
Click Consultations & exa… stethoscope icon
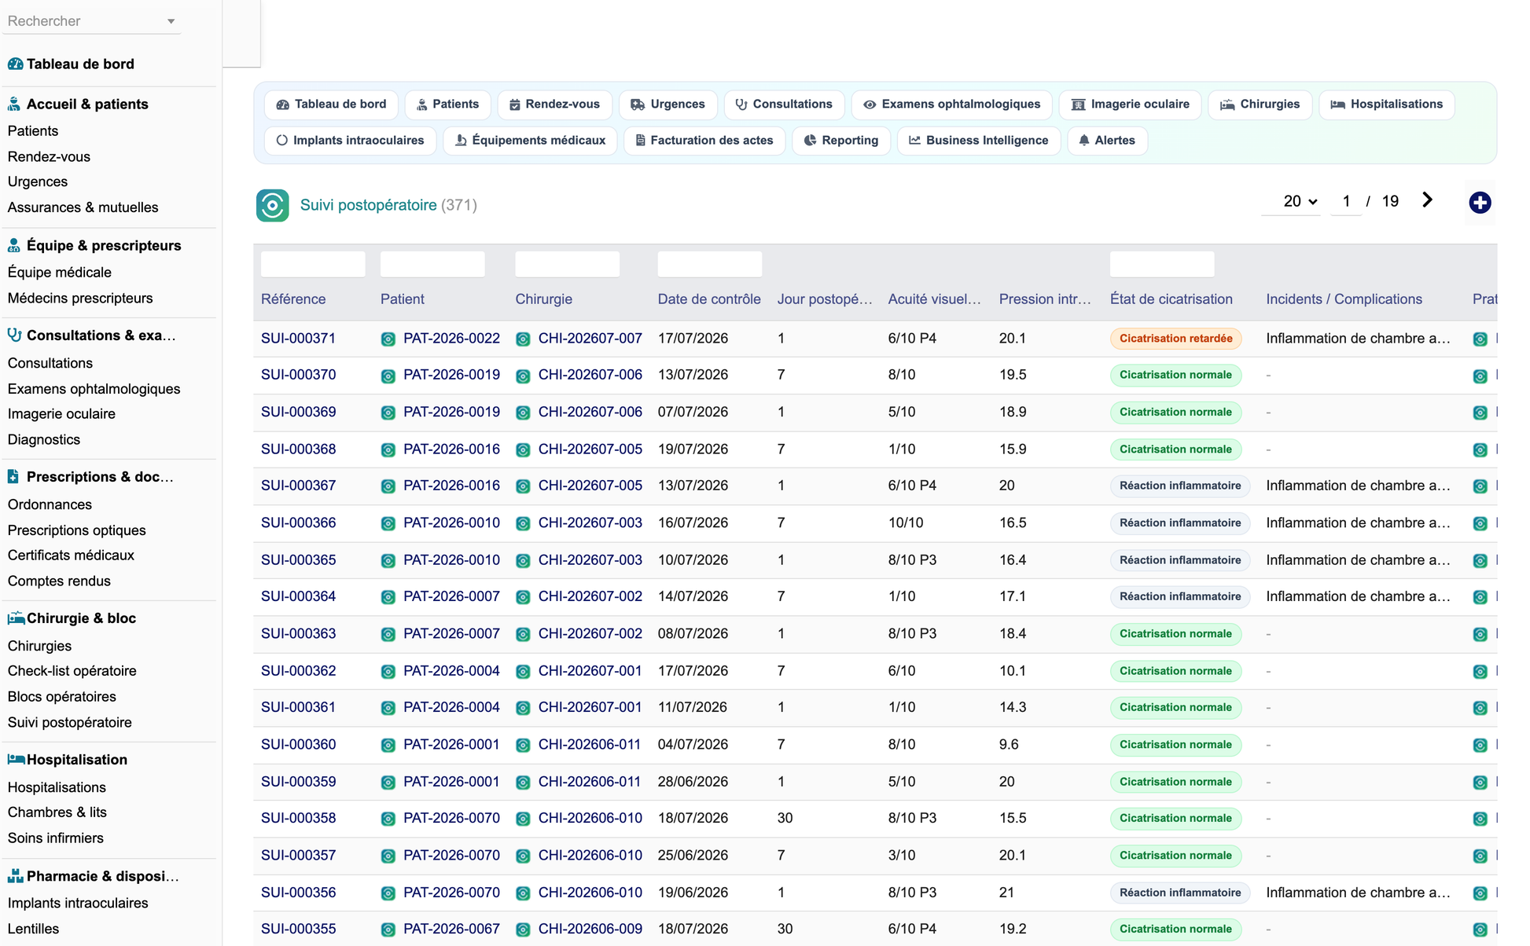point(14,335)
